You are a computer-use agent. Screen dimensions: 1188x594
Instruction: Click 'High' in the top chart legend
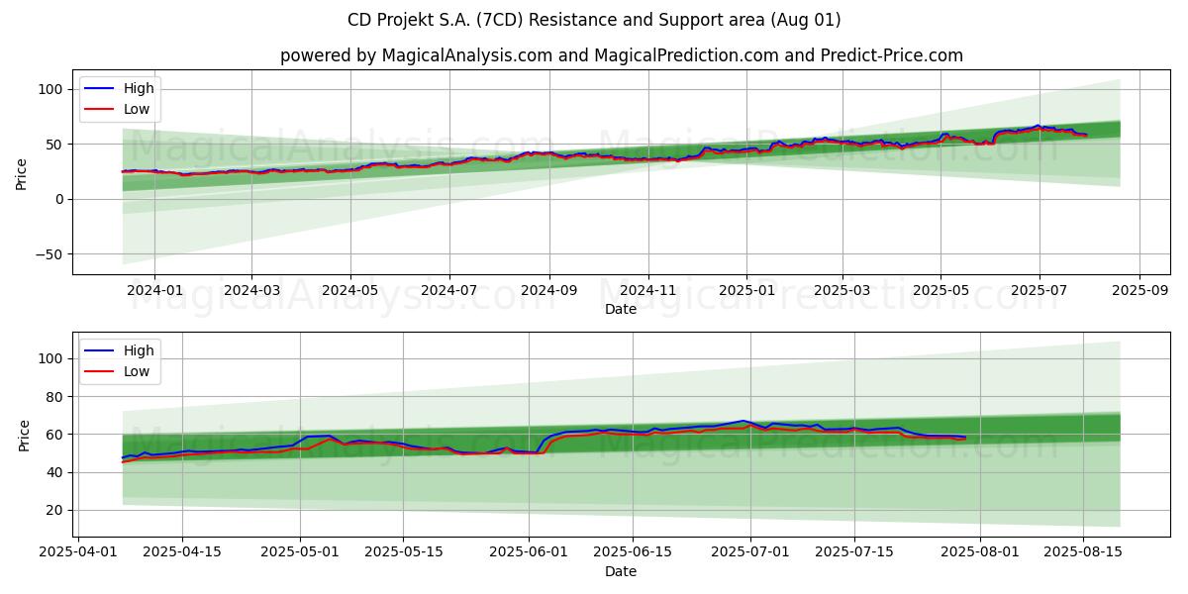pyautogui.click(x=139, y=88)
